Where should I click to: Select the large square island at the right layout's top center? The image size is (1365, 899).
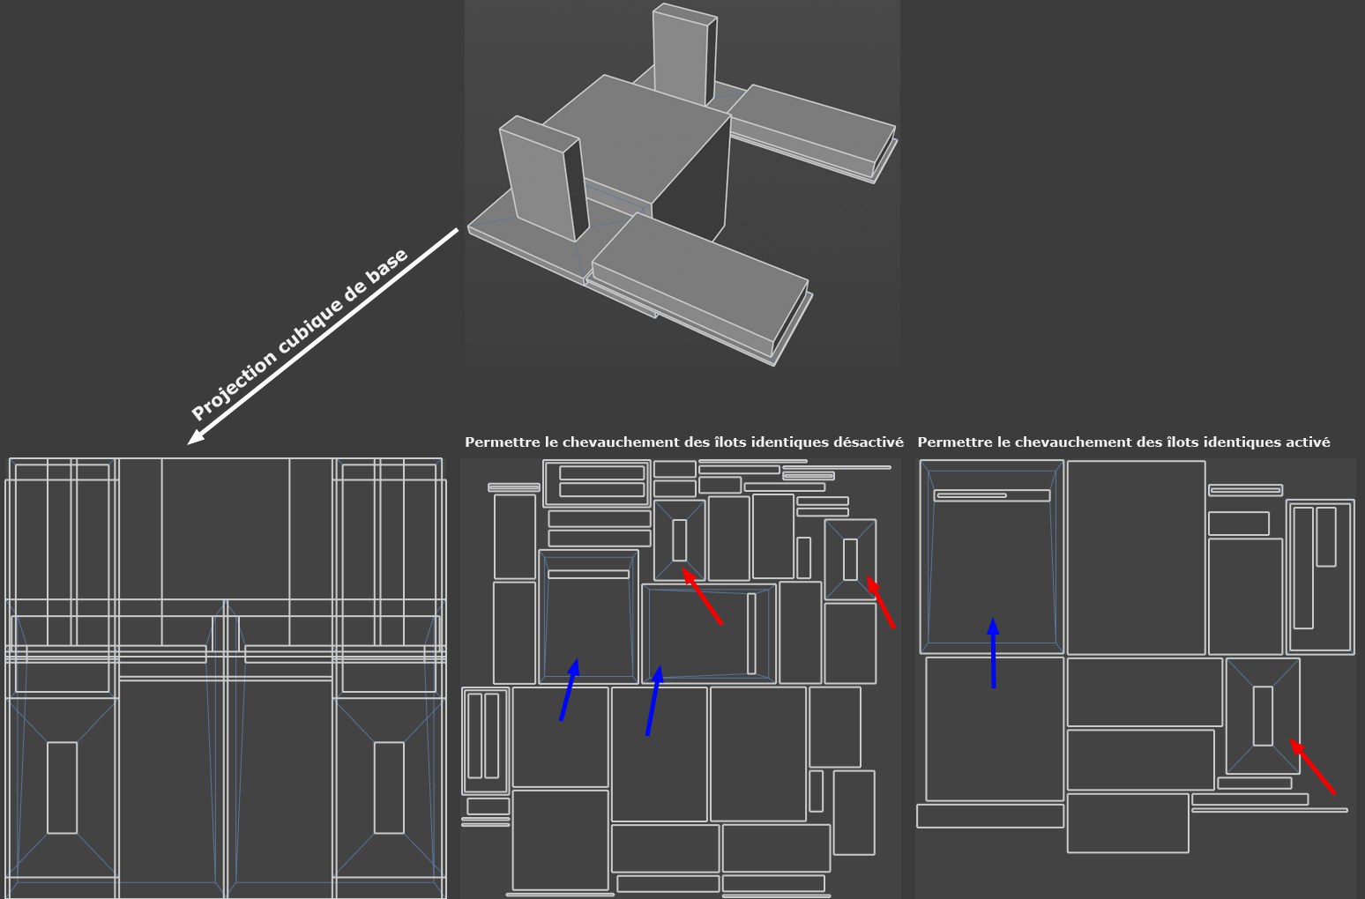pyautogui.click(x=1136, y=557)
